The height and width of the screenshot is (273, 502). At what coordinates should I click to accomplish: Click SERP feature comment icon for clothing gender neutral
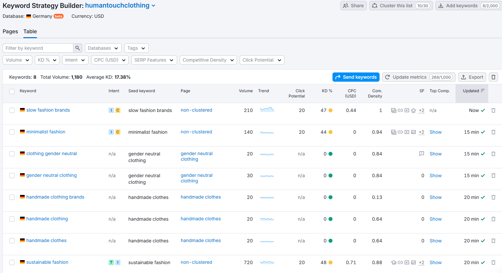421,154
